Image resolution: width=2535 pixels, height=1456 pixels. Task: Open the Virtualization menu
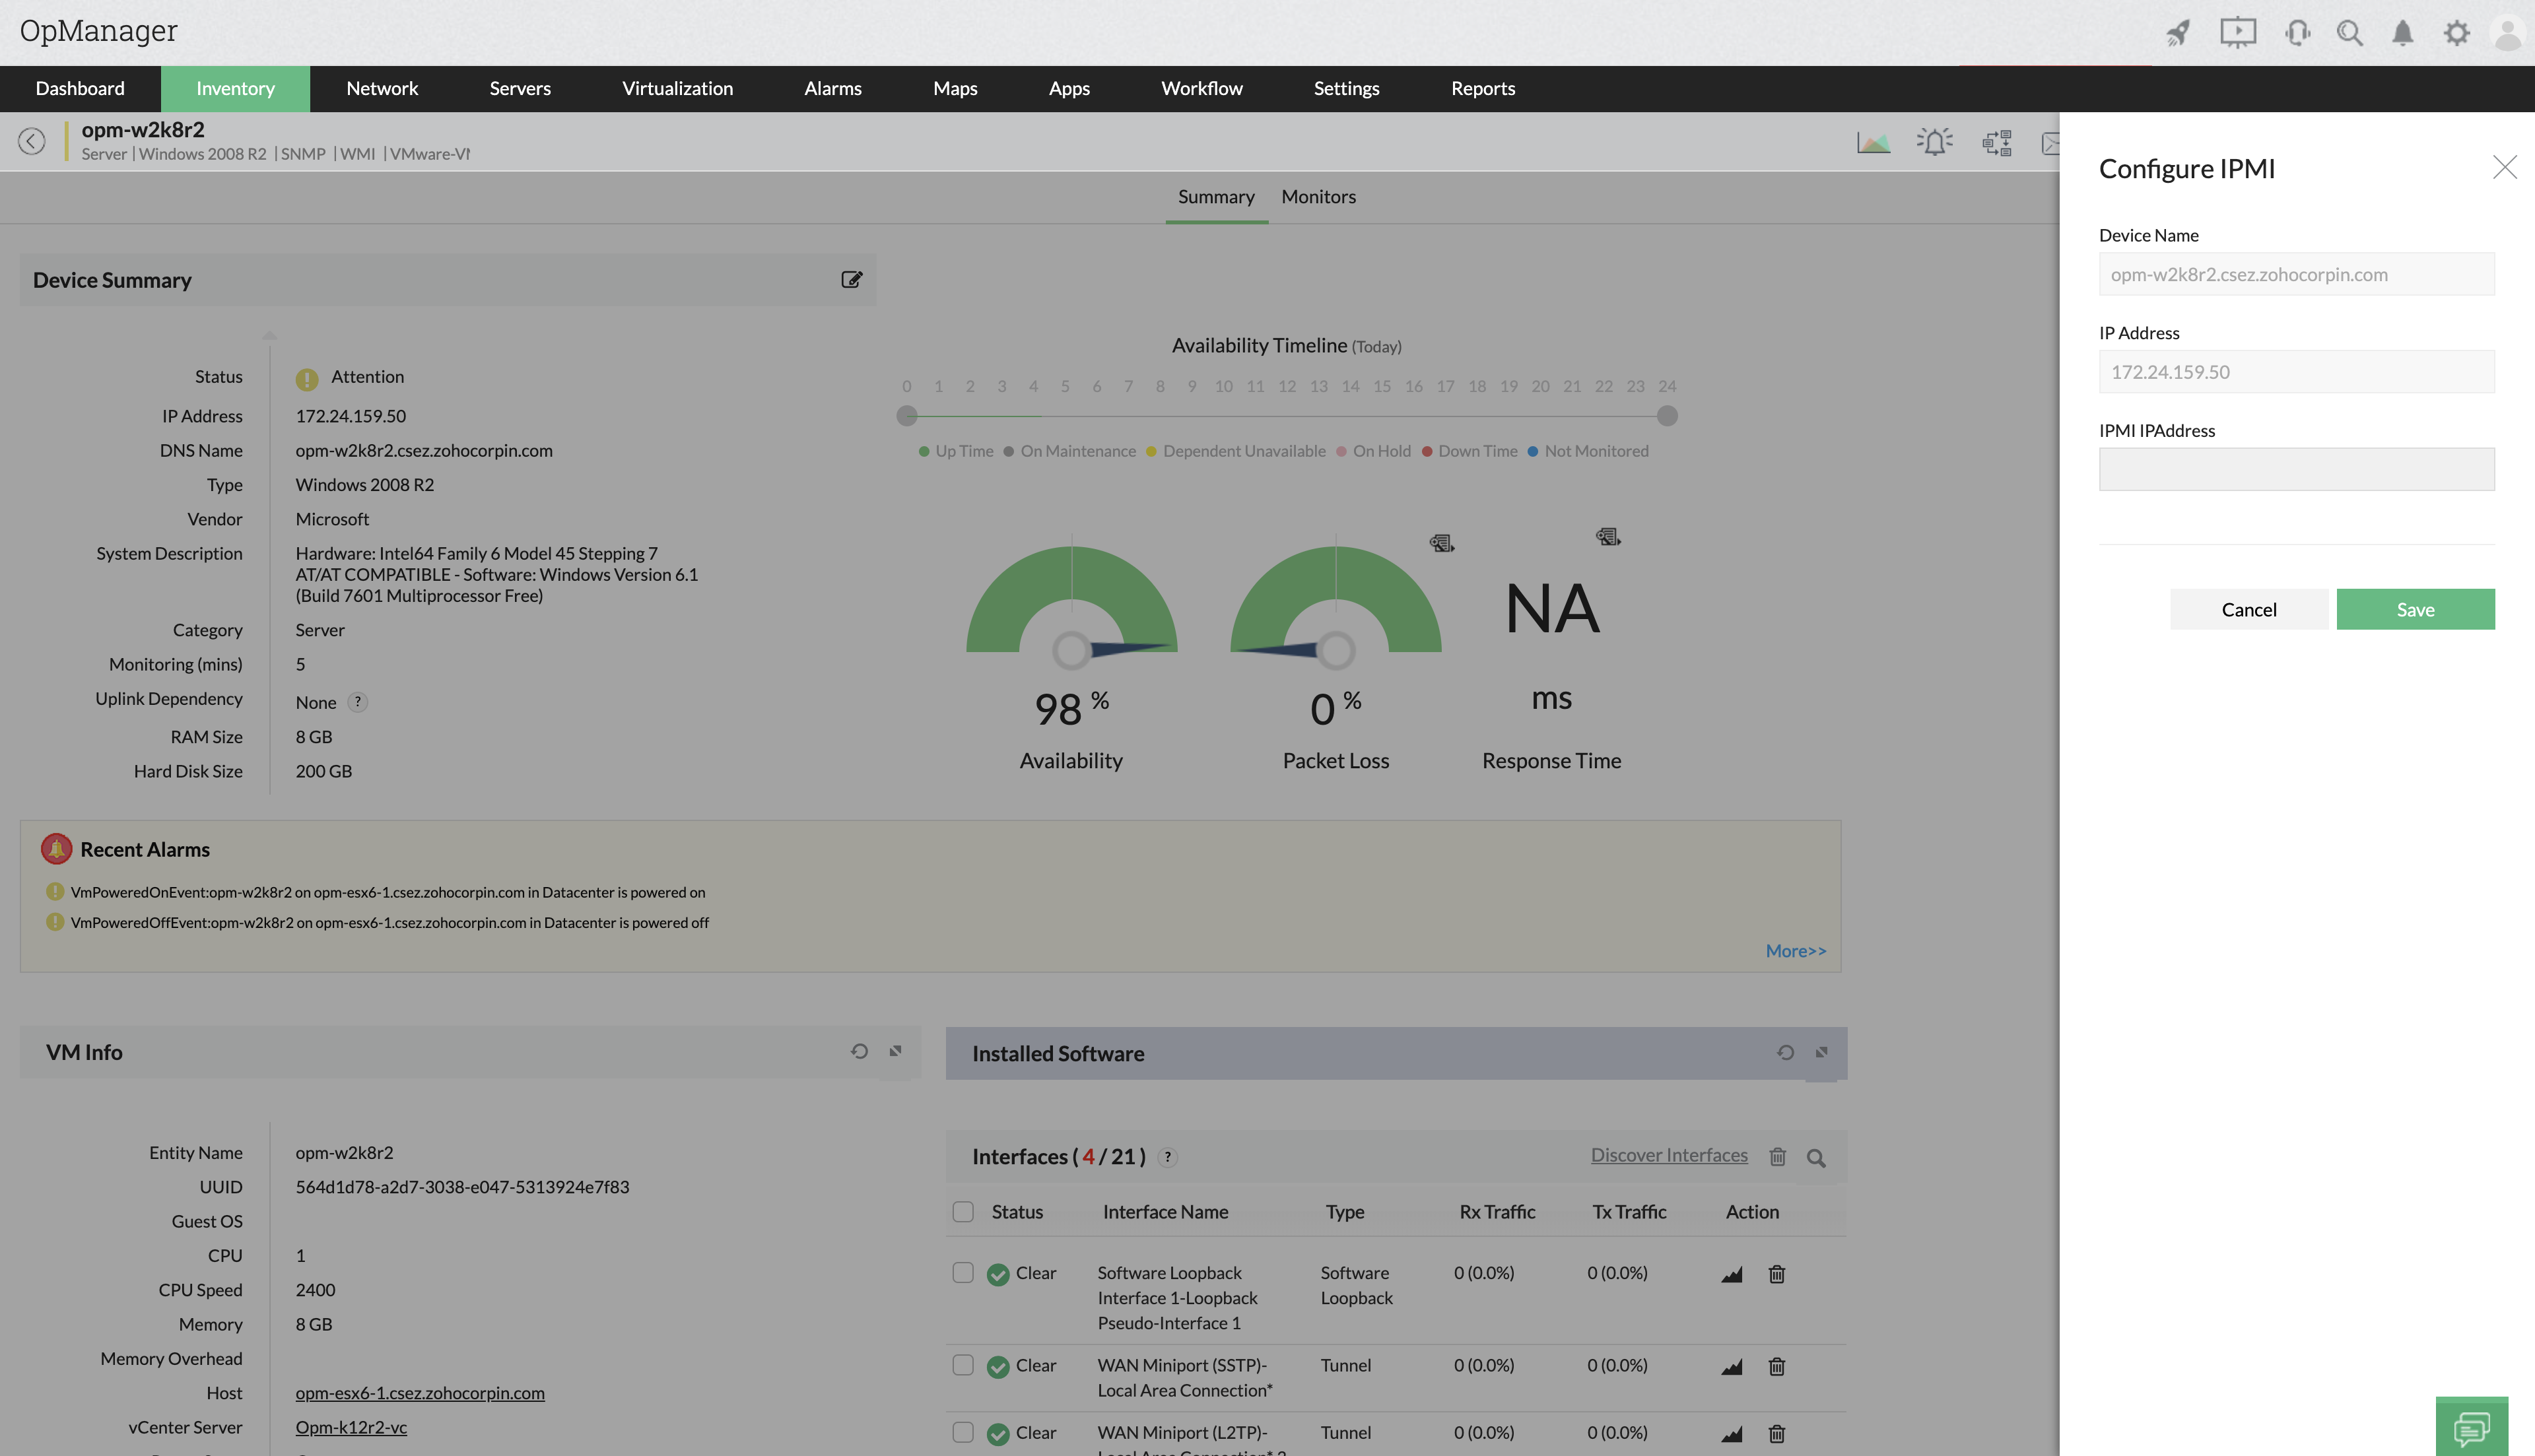point(677,88)
